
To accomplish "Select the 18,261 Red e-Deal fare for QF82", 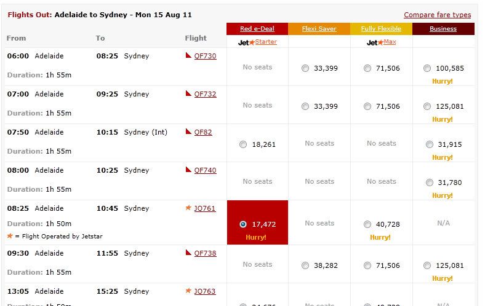I will (x=243, y=144).
